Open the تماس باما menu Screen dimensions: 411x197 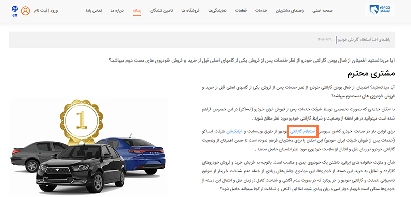[x=94, y=10]
